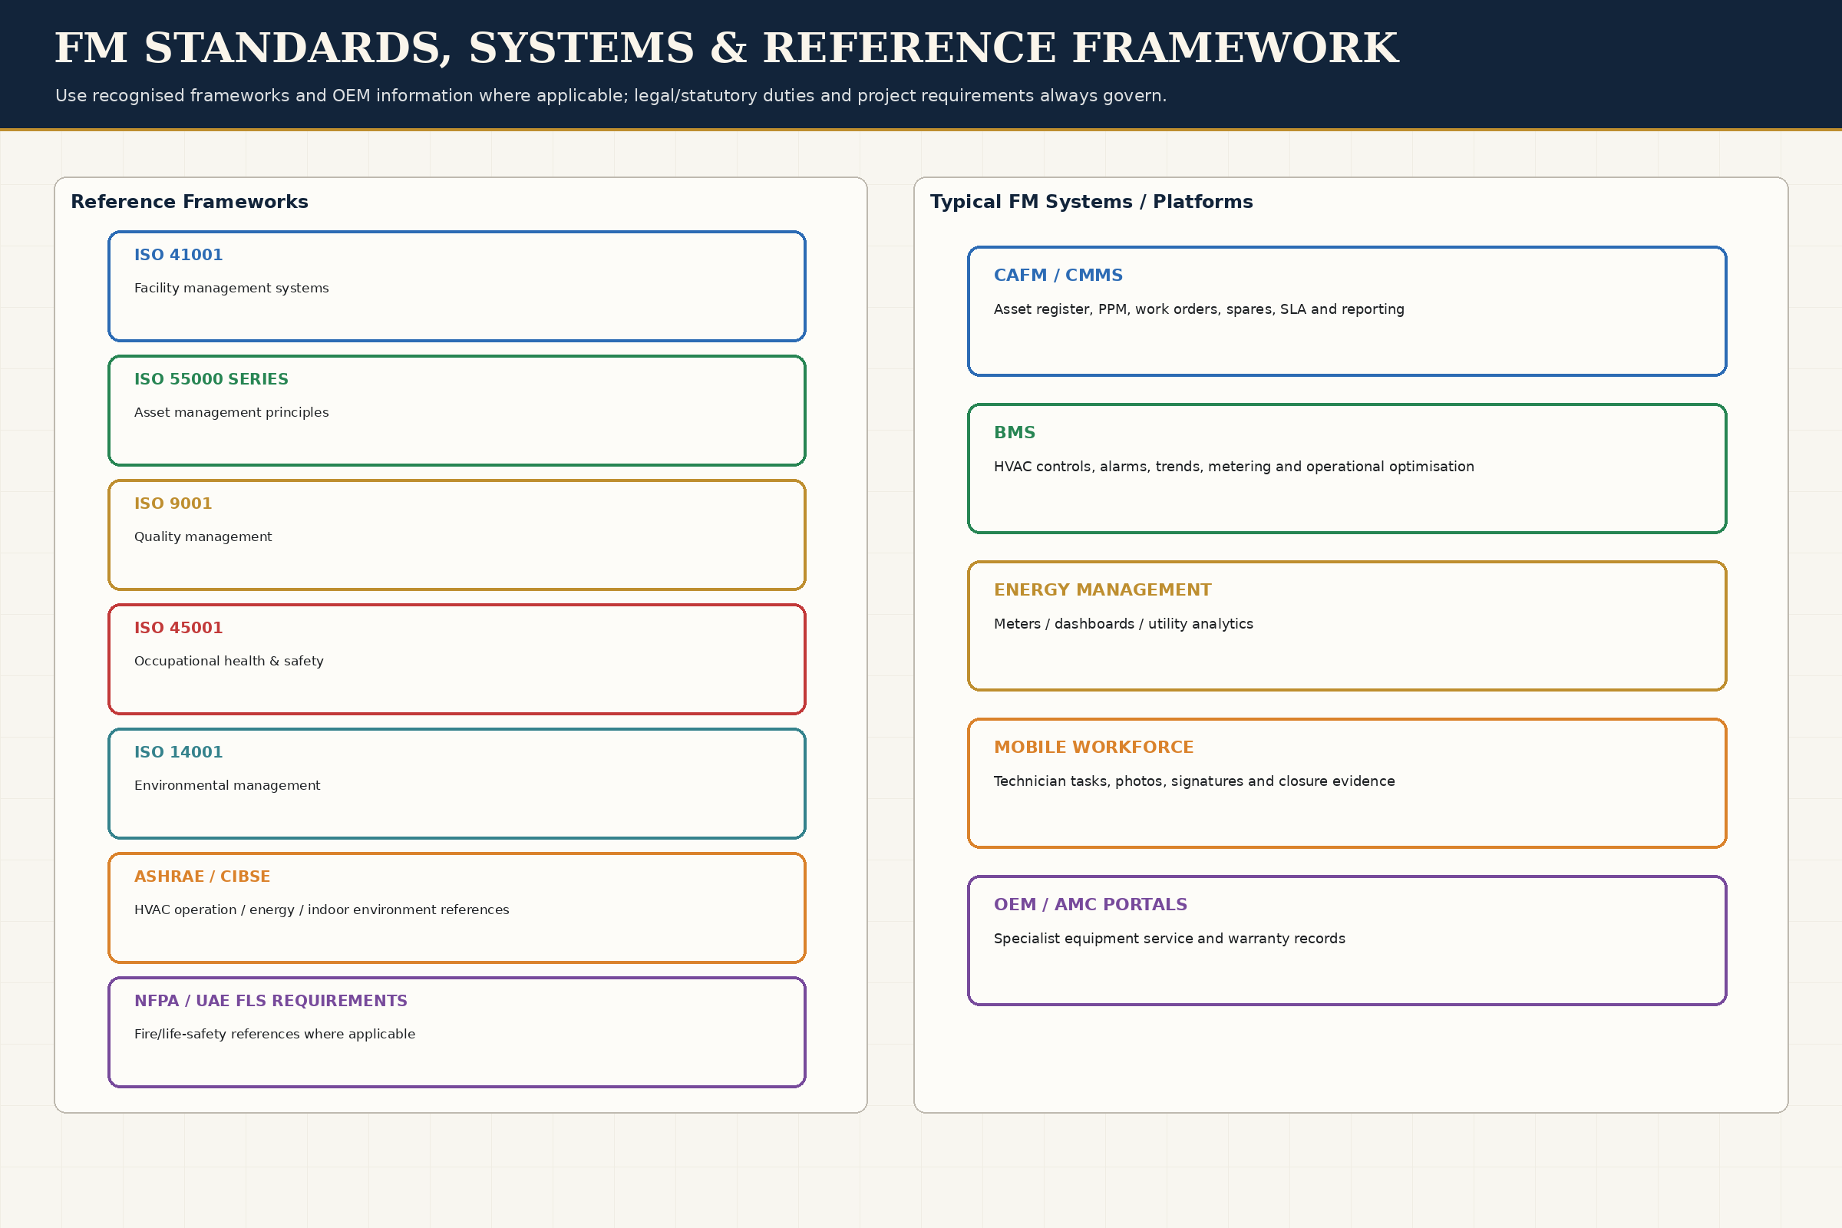The height and width of the screenshot is (1228, 1842).
Task: Select the ISO 45001 card
Action: coord(457,659)
